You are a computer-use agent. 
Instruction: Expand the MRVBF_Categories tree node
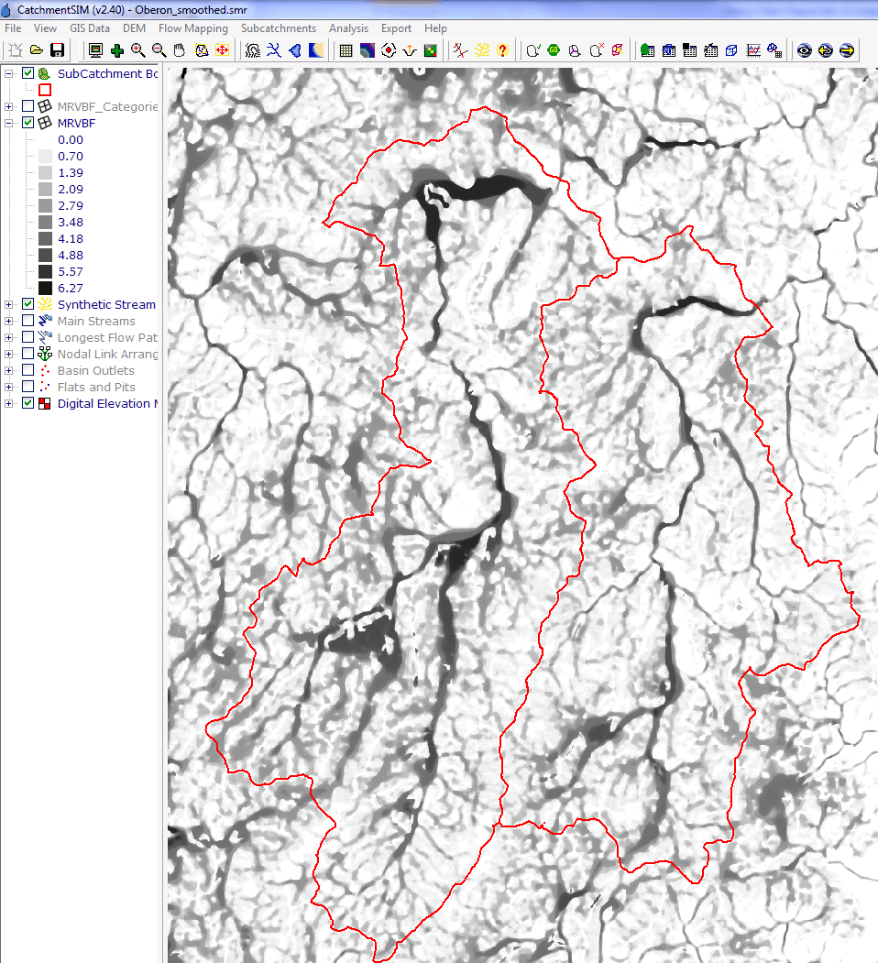pyautogui.click(x=9, y=106)
